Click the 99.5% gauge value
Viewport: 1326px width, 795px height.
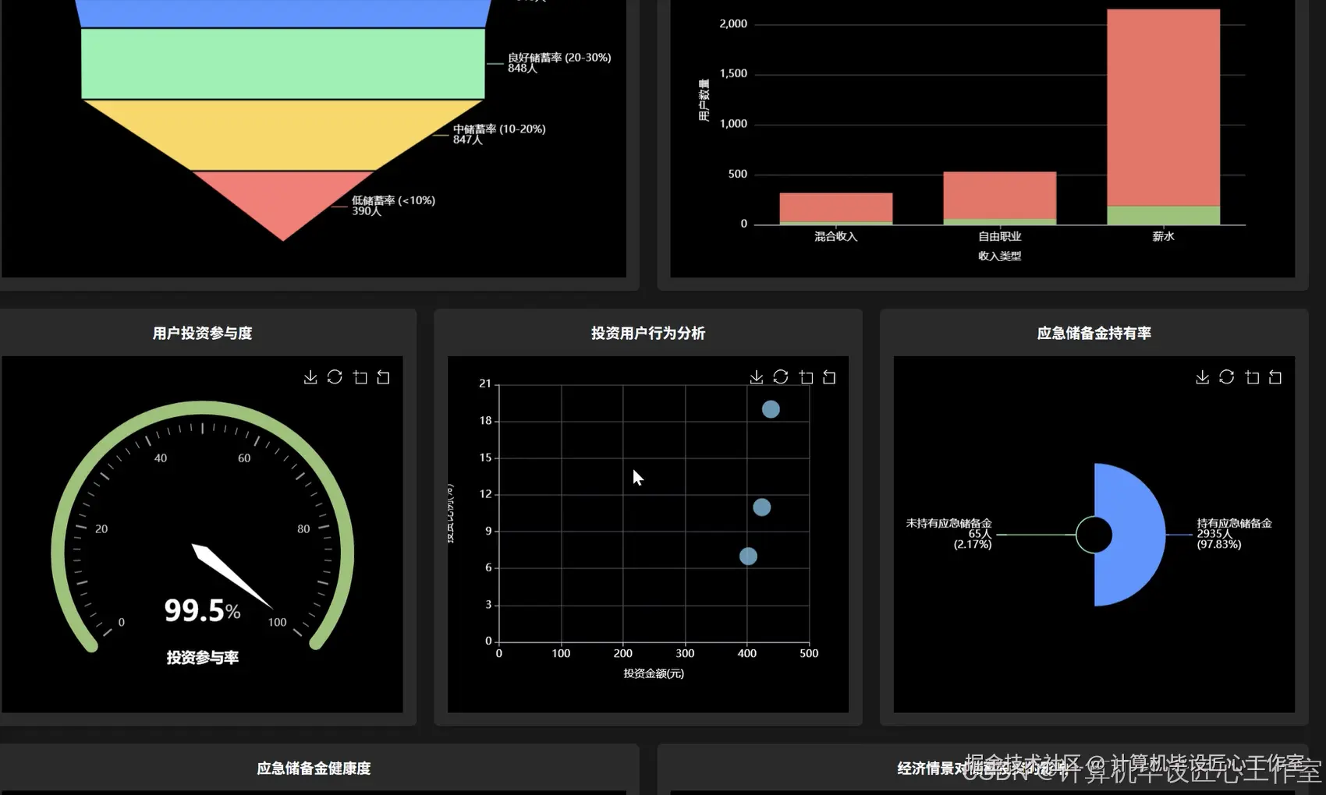click(202, 610)
